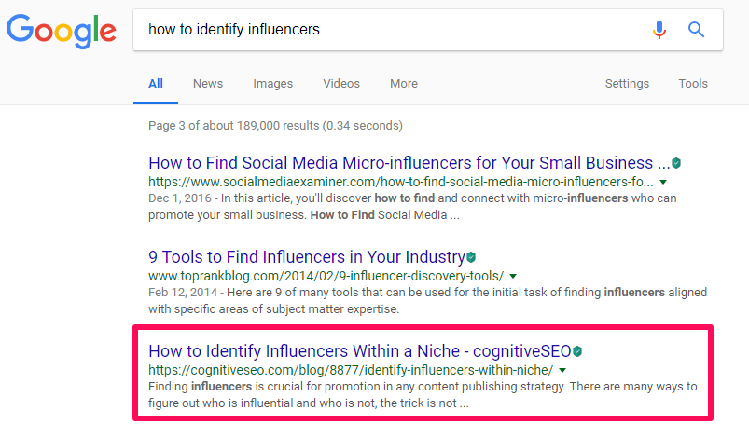Click the cognitiveseo.com blog URL text

(x=351, y=370)
